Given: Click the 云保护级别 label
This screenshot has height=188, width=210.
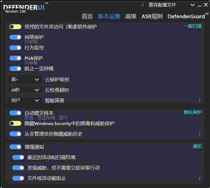Looking at the screenshot, I should [x=57, y=80].
